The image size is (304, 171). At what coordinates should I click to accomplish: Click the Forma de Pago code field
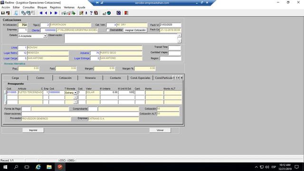pyautogui.click(x=26, y=109)
